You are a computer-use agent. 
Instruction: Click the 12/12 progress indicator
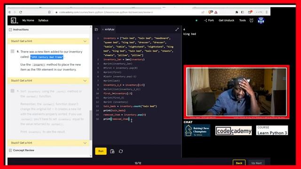(138, 163)
